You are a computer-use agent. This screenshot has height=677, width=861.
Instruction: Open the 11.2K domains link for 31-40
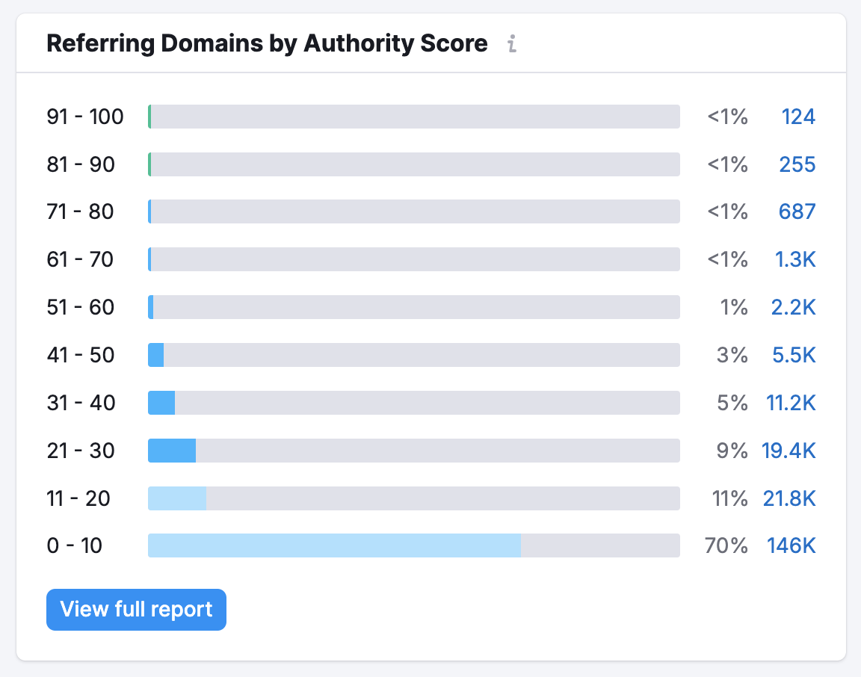[x=790, y=403]
